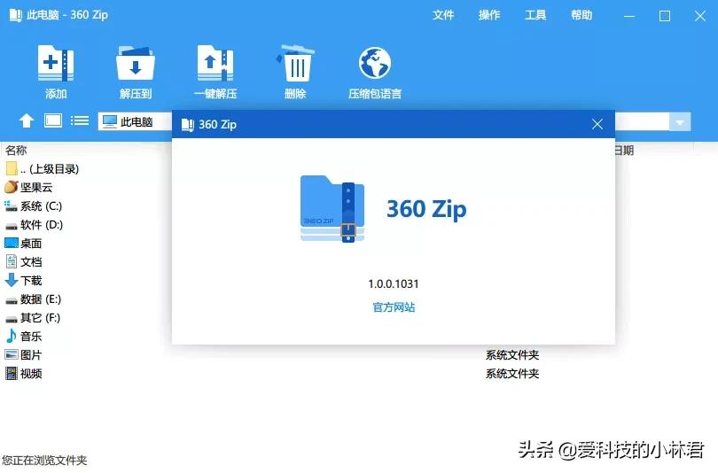Open the 工具 menu
This screenshot has height=473, width=718.
pos(535,15)
